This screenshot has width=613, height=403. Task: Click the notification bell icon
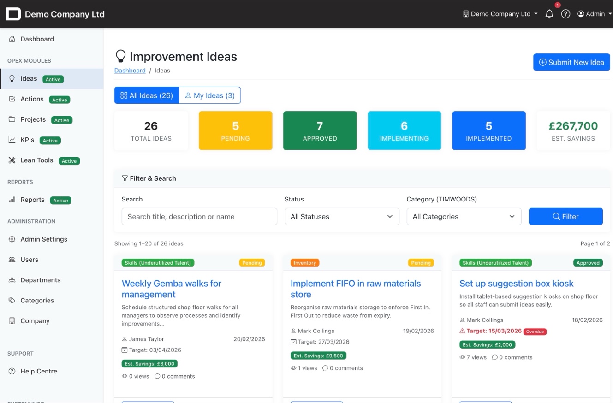[549, 14]
